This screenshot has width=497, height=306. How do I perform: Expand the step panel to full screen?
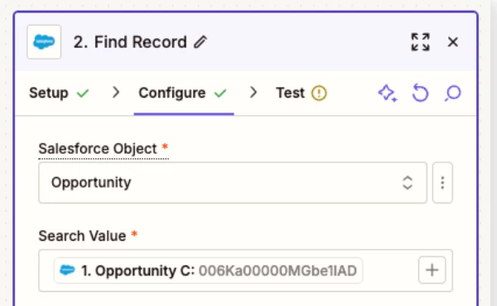click(420, 42)
